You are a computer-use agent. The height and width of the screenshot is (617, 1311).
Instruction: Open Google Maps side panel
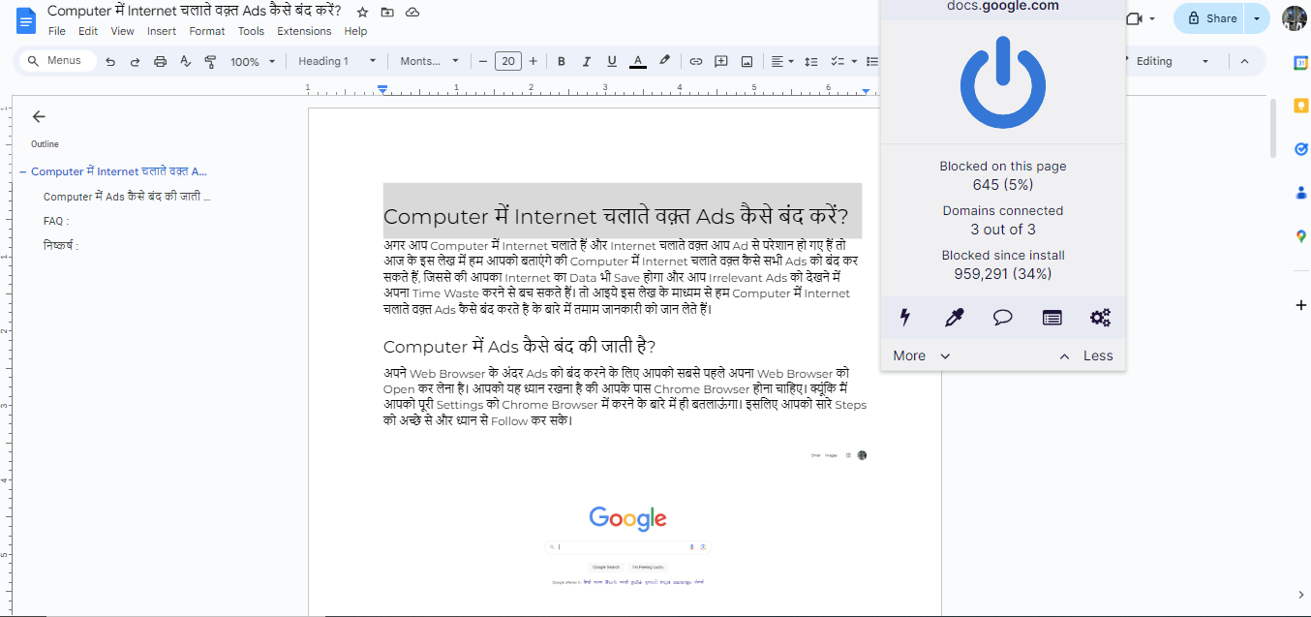[x=1301, y=235]
